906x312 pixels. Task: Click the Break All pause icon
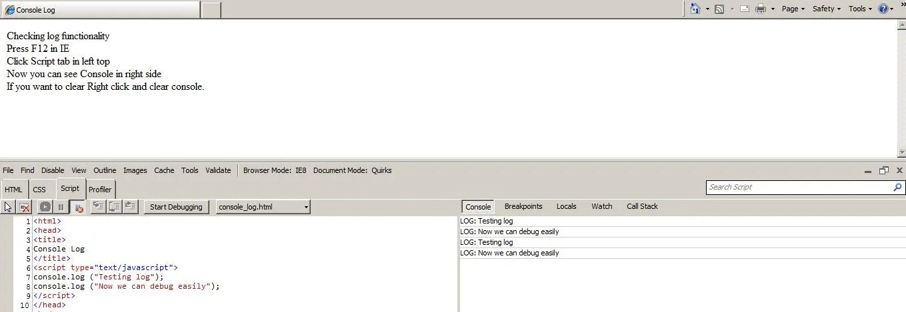tap(61, 207)
